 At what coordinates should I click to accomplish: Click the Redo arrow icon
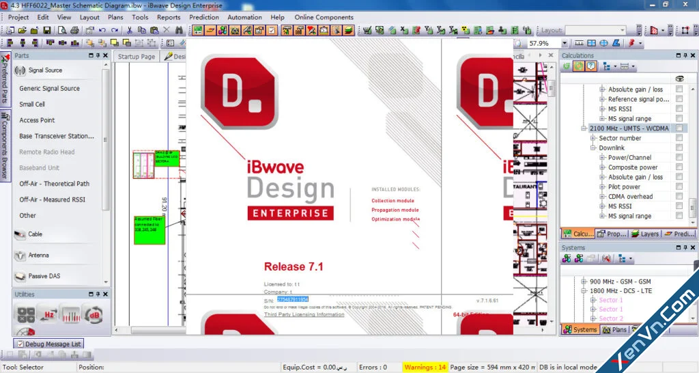pyautogui.click(x=115, y=30)
